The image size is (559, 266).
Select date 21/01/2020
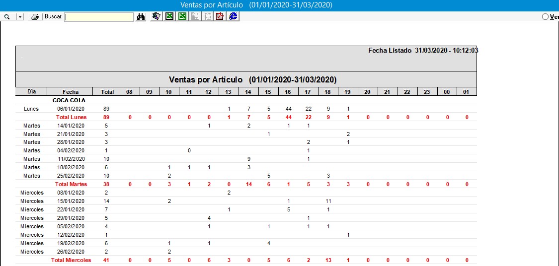(x=71, y=134)
